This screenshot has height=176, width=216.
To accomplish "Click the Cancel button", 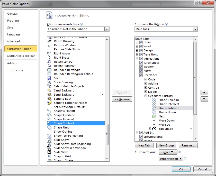I will (203, 169).
